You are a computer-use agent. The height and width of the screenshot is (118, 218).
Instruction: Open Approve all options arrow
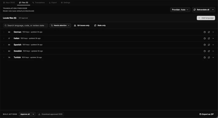click(x=33, y=114)
